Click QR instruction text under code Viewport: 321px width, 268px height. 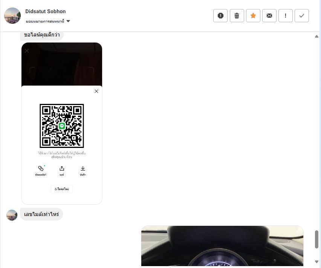(62, 155)
